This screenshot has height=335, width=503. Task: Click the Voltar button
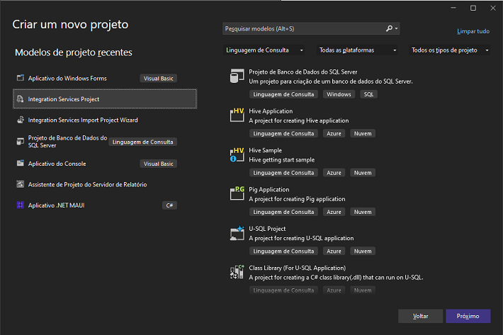point(421,316)
